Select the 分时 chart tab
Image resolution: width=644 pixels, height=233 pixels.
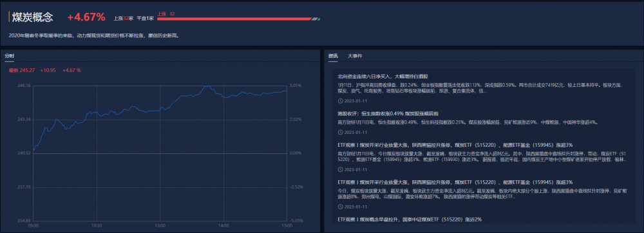(10, 56)
